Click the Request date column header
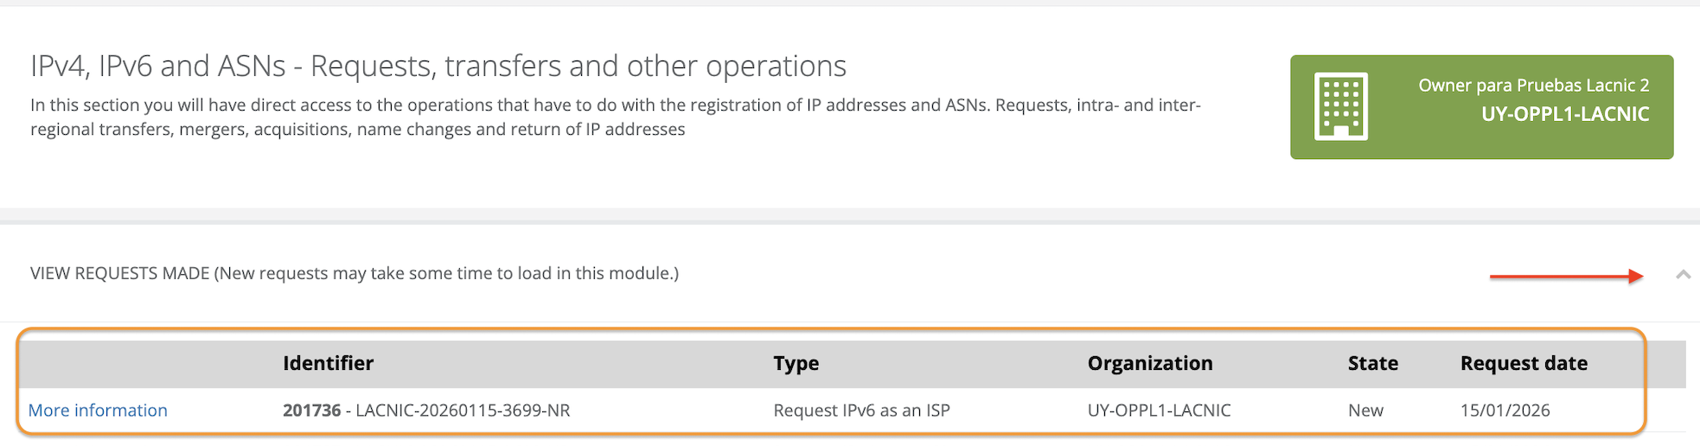1700x446 pixels. coord(1524,364)
